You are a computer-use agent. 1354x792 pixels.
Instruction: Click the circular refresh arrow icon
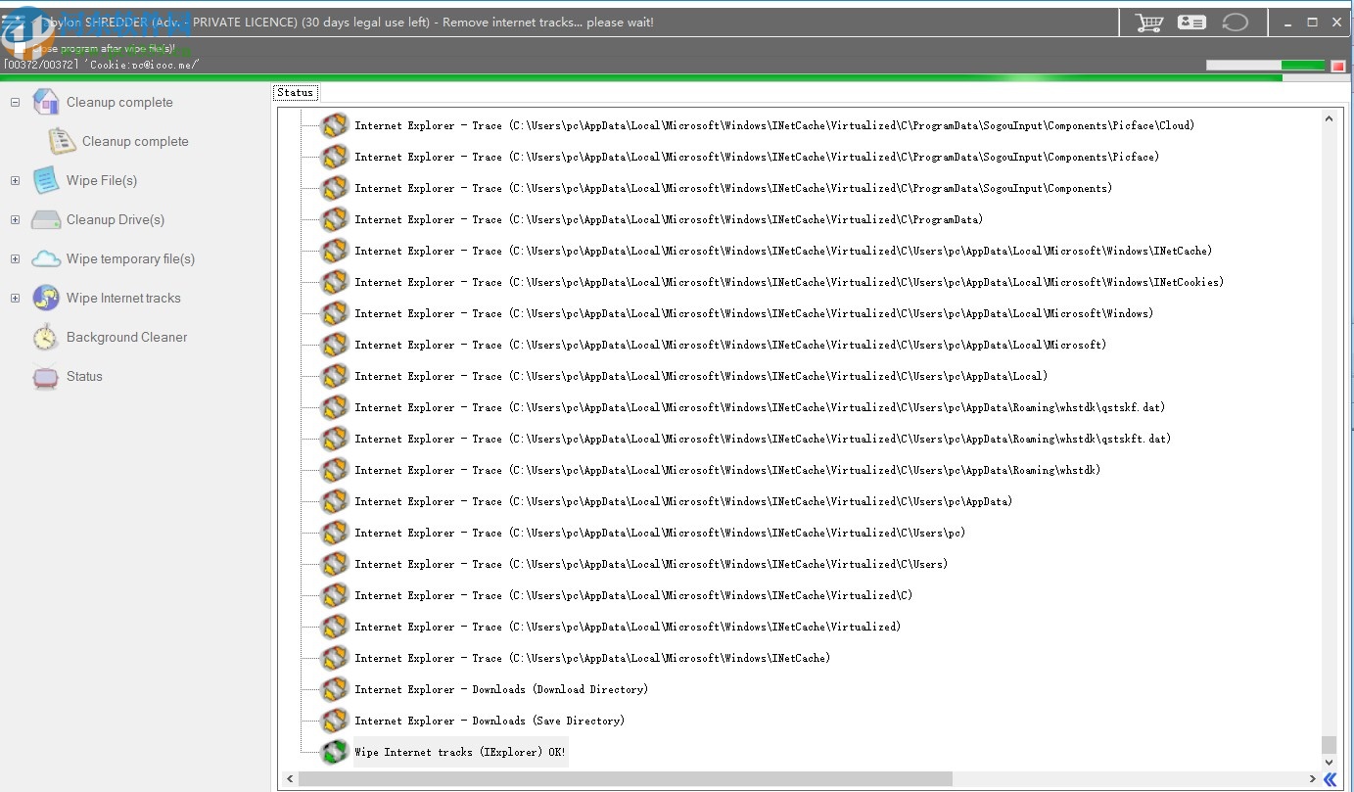tap(1236, 23)
